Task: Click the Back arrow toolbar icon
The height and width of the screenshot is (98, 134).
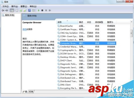Action: (3, 10)
